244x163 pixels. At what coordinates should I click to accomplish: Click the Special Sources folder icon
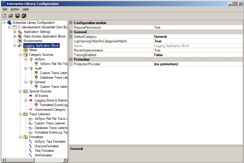click(26, 91)
